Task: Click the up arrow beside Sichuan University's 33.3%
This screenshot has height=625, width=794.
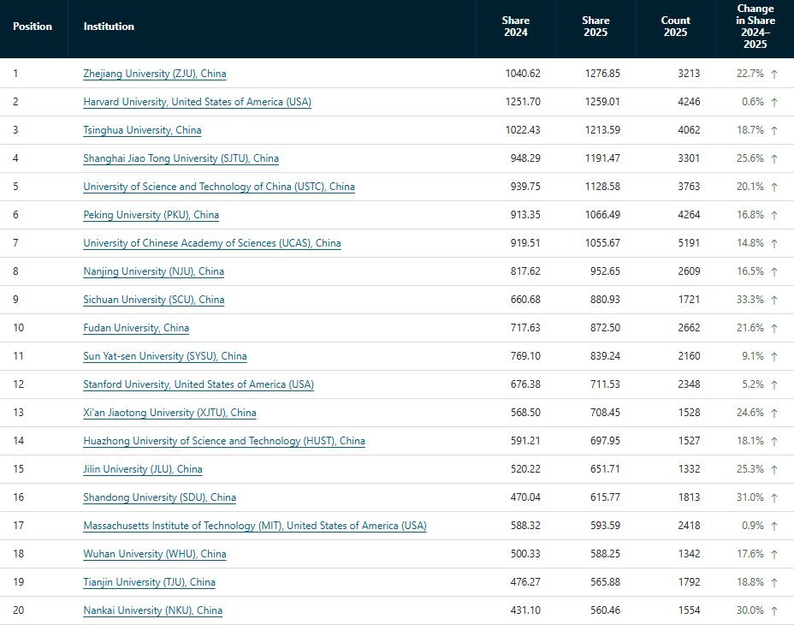Action: (773, 300)
